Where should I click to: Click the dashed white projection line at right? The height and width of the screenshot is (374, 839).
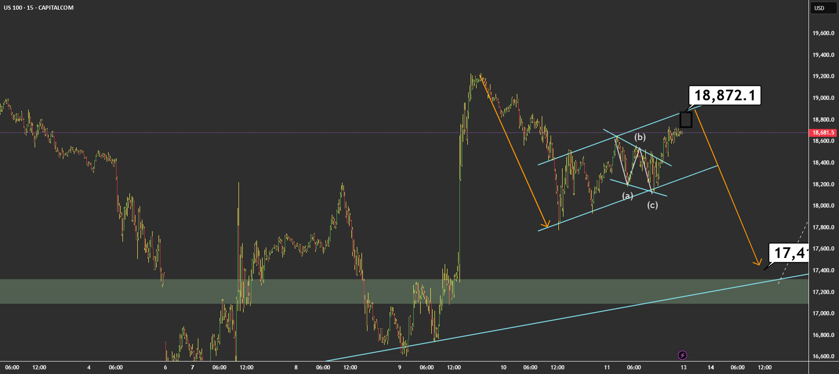(x=793, y=253)
